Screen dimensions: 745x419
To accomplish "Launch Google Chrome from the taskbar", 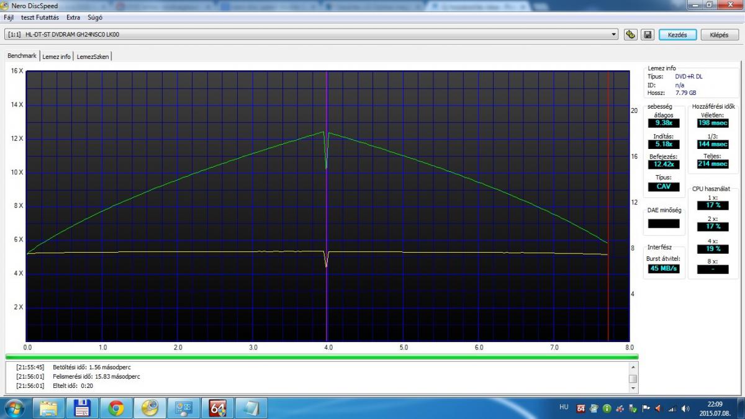I will click(116, 408).
